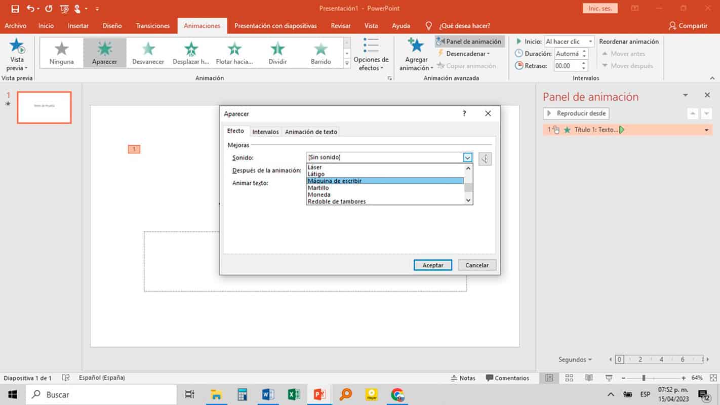Apply the Desplazar h... animation effect
The width and height of the screenshot is (720, 405).
[191, 53]
